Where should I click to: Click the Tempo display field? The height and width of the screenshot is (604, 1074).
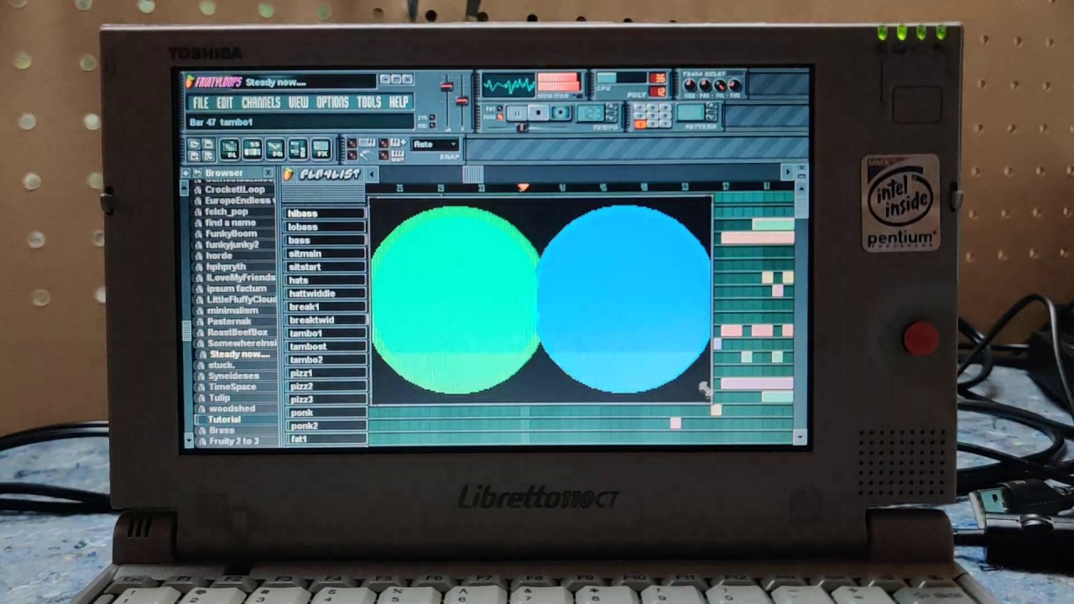591,113
